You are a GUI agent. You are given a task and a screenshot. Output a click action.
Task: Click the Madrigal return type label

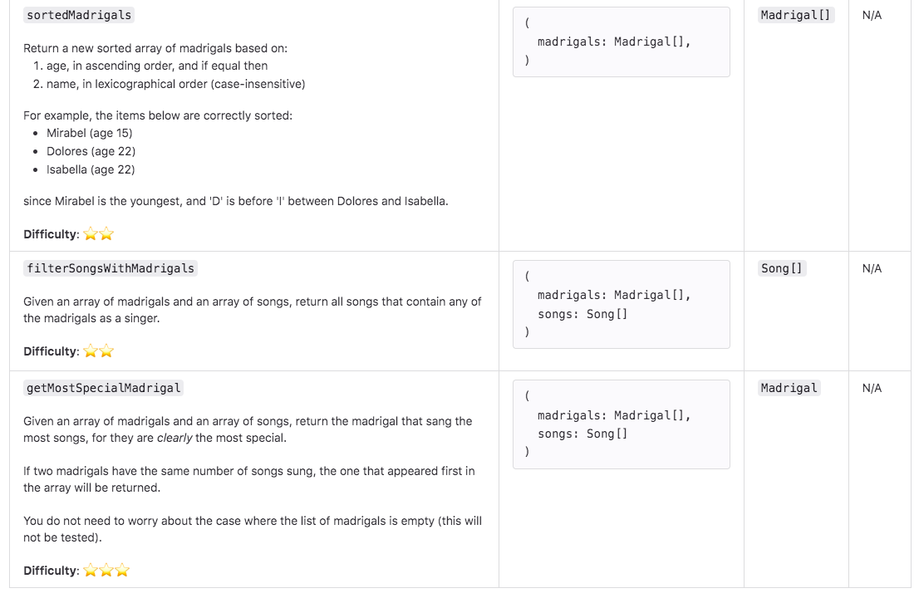pos(789,388)
